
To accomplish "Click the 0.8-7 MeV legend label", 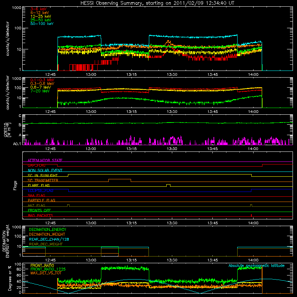I will (x=40, y=87).
